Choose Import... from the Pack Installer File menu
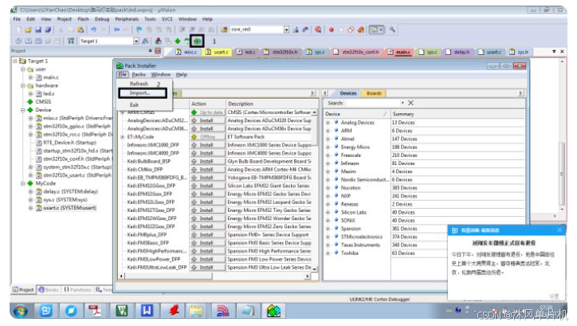Screen dimensions: 577x326 143,93
